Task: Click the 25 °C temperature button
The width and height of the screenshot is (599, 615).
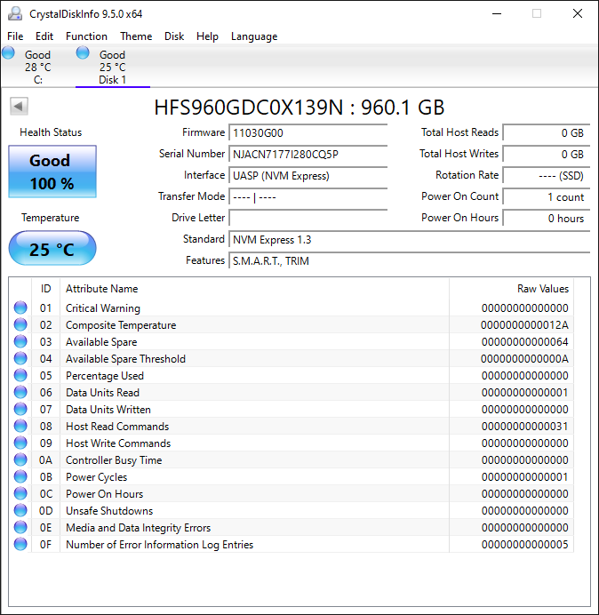Action: pos(52,248)
